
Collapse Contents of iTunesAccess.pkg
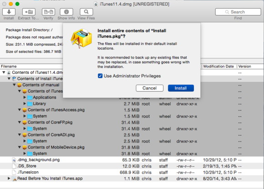tap(20, 110)
